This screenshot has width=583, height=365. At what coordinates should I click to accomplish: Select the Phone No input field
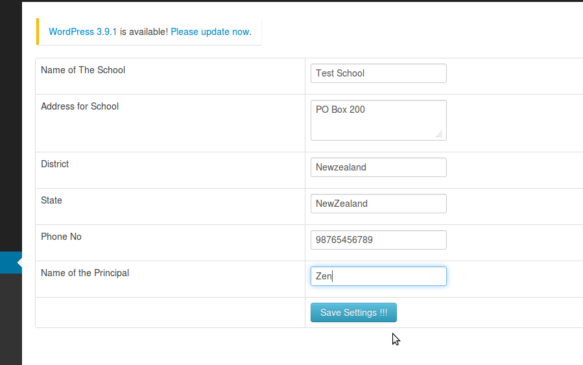coord(378,240)
